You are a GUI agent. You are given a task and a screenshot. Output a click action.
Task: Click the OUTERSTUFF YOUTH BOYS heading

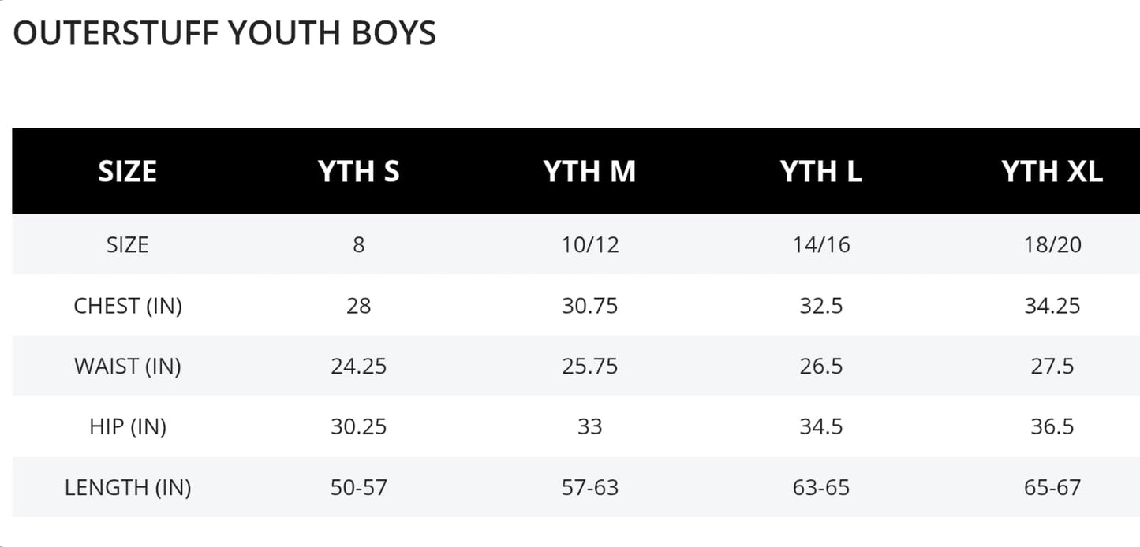tap(224, 34)
